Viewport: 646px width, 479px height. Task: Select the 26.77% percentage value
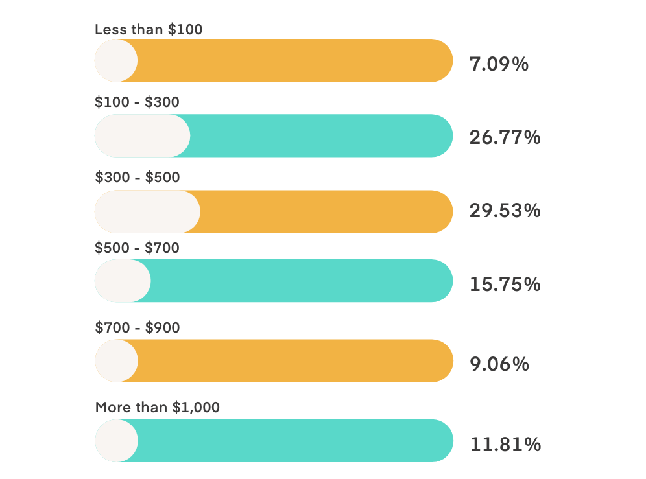coord(505,137)
